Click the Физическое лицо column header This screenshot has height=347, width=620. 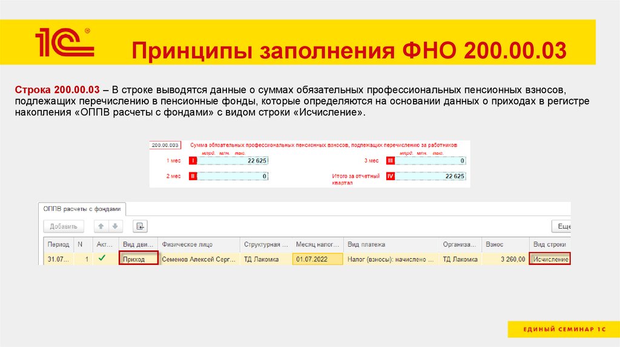(199, 244)
